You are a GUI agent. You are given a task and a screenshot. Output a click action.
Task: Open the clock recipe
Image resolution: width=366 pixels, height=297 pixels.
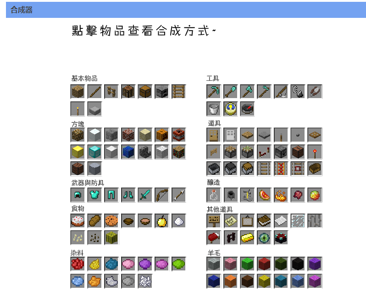[x=231, y=109]
